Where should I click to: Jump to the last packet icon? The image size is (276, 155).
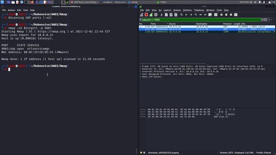205,15
